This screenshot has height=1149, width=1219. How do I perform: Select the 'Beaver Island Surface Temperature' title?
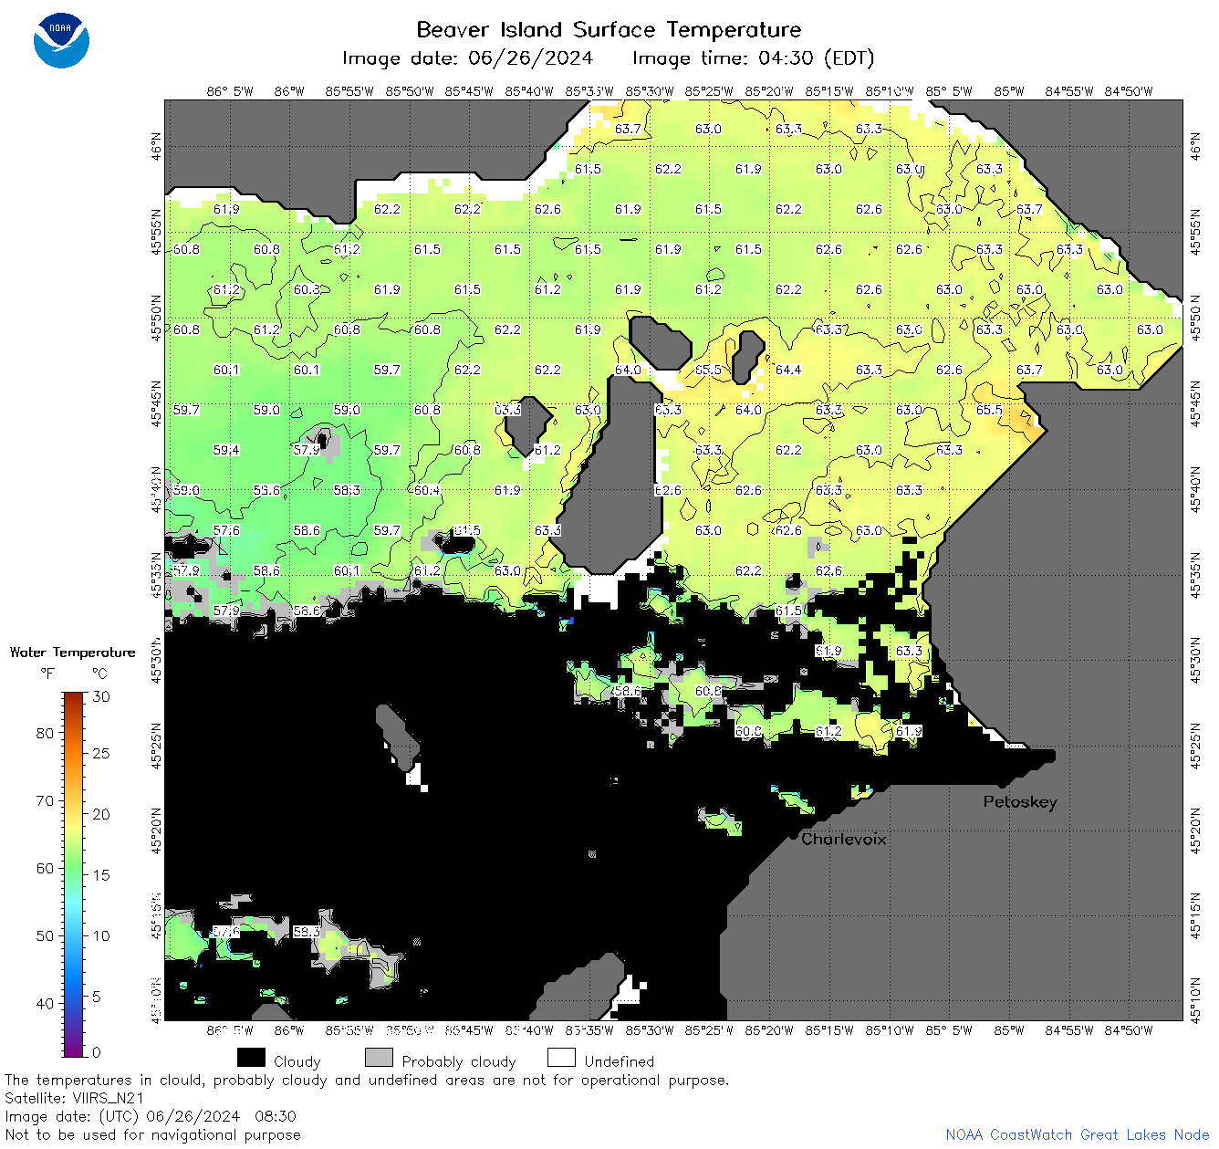pyautogui.click(x=609, y=29)
